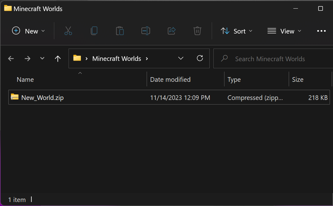Click Minecraft Worlds breadcrumb in address bar
Viewport: 333px width, 206px height.
pos(117,59)
